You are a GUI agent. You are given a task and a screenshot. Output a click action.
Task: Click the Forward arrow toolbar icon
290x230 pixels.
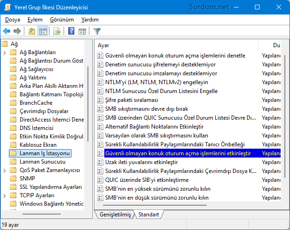(17, 31)
